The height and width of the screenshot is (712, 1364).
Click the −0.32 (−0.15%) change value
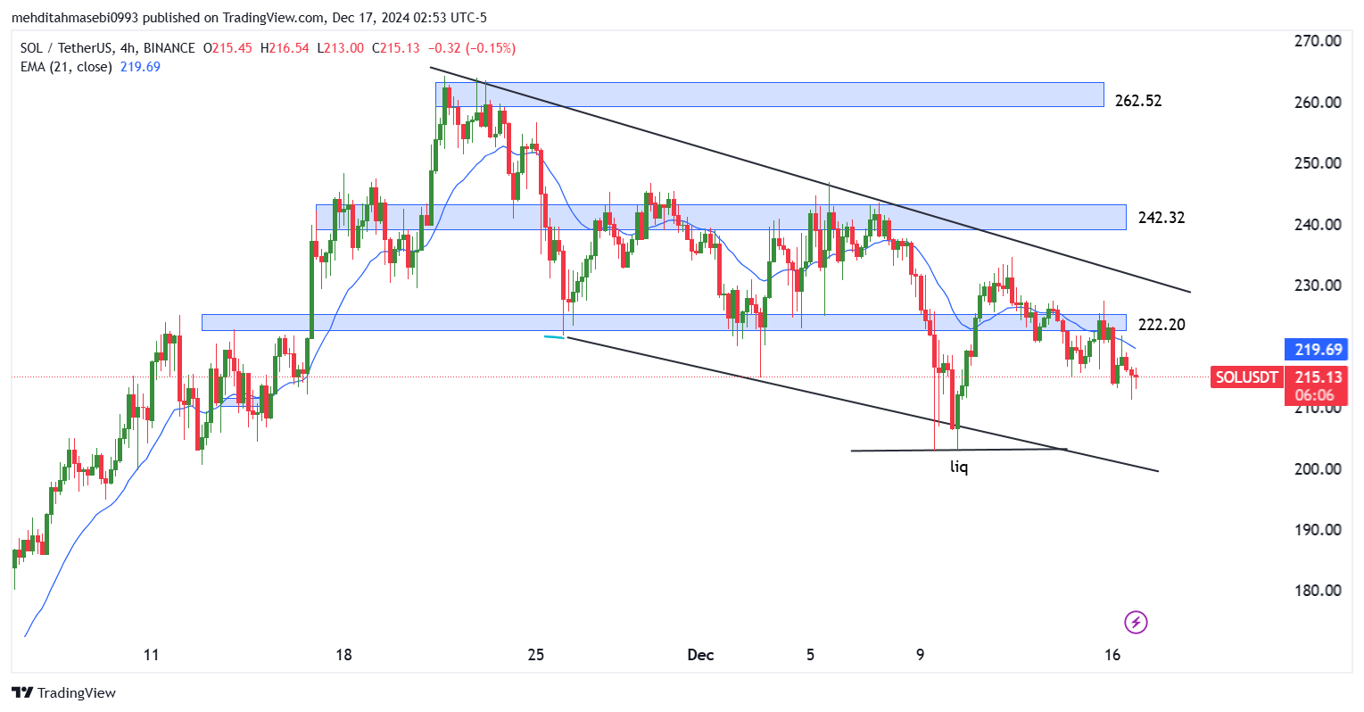[471, 48]
